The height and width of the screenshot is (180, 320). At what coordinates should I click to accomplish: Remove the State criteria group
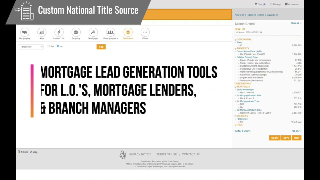point(235,42)
